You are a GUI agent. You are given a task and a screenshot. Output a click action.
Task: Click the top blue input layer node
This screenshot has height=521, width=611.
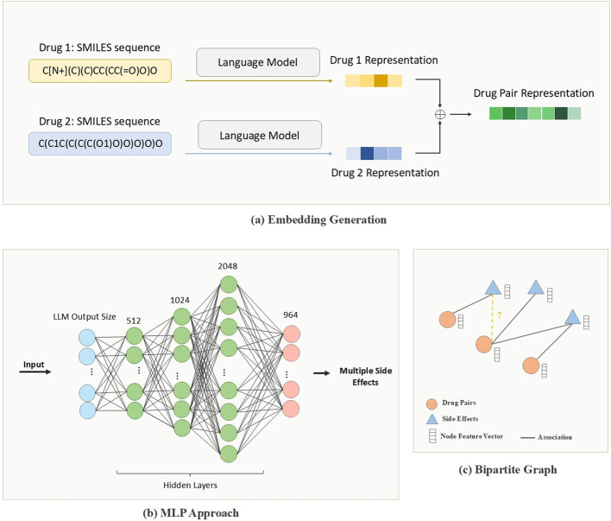87,338
